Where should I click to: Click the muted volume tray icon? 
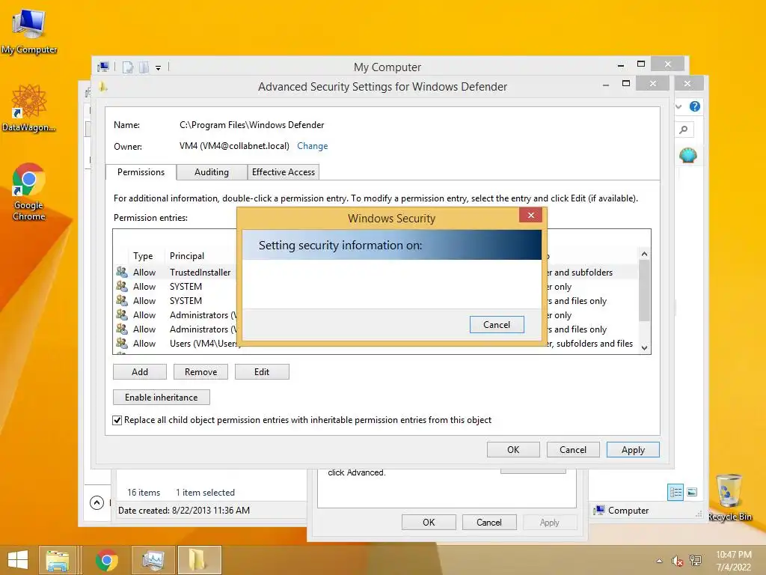[x=676, y=561]
